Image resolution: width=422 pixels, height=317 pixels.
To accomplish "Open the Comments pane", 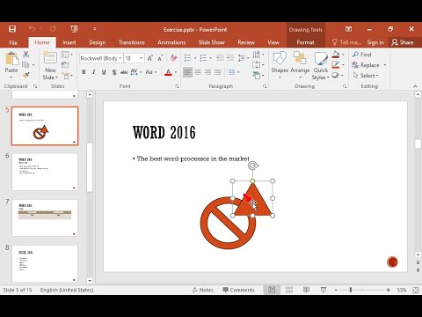I will point(238,290).
